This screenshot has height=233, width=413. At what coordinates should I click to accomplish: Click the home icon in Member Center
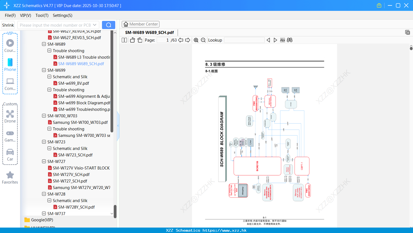126,24
